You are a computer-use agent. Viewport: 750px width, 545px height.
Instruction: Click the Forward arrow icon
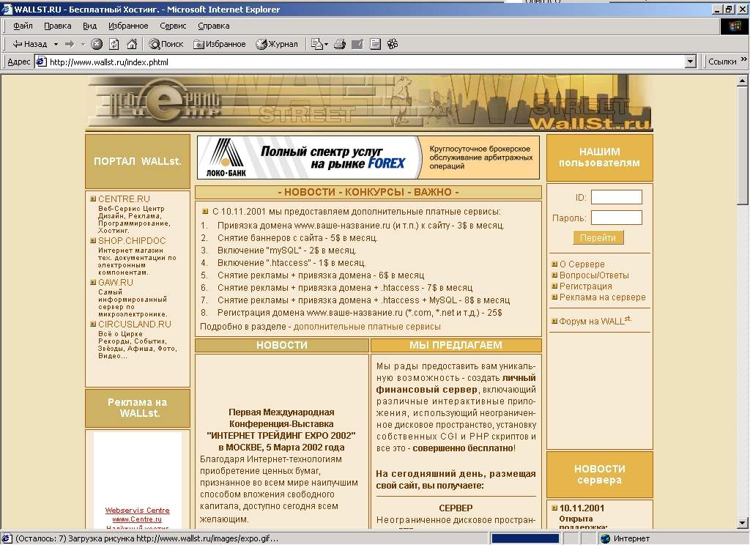[x=70, y=44]
